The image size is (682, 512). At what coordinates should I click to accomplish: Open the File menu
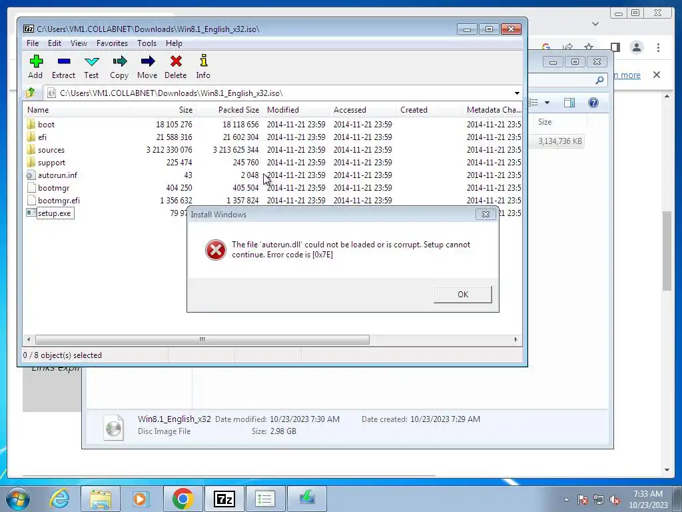coord(33,43)
